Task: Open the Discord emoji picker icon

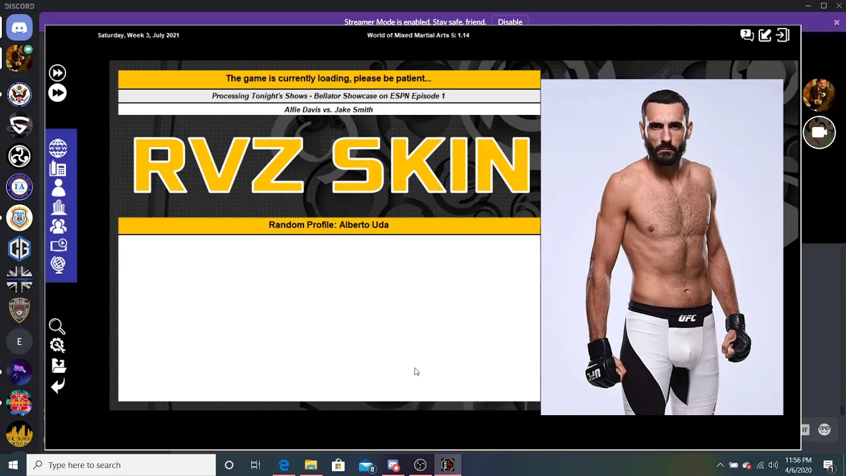Action: [824, 430]
